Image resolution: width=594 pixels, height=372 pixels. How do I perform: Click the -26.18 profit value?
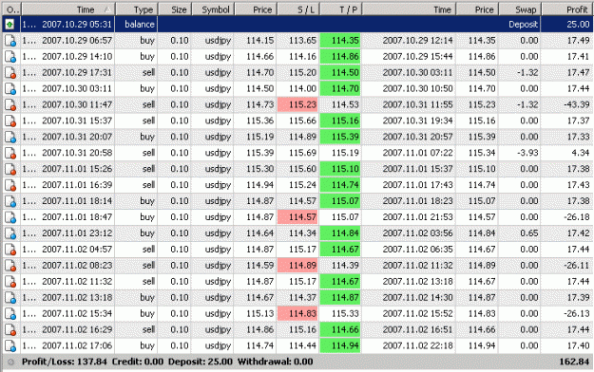pyautogui.click(x=577, y=217)
